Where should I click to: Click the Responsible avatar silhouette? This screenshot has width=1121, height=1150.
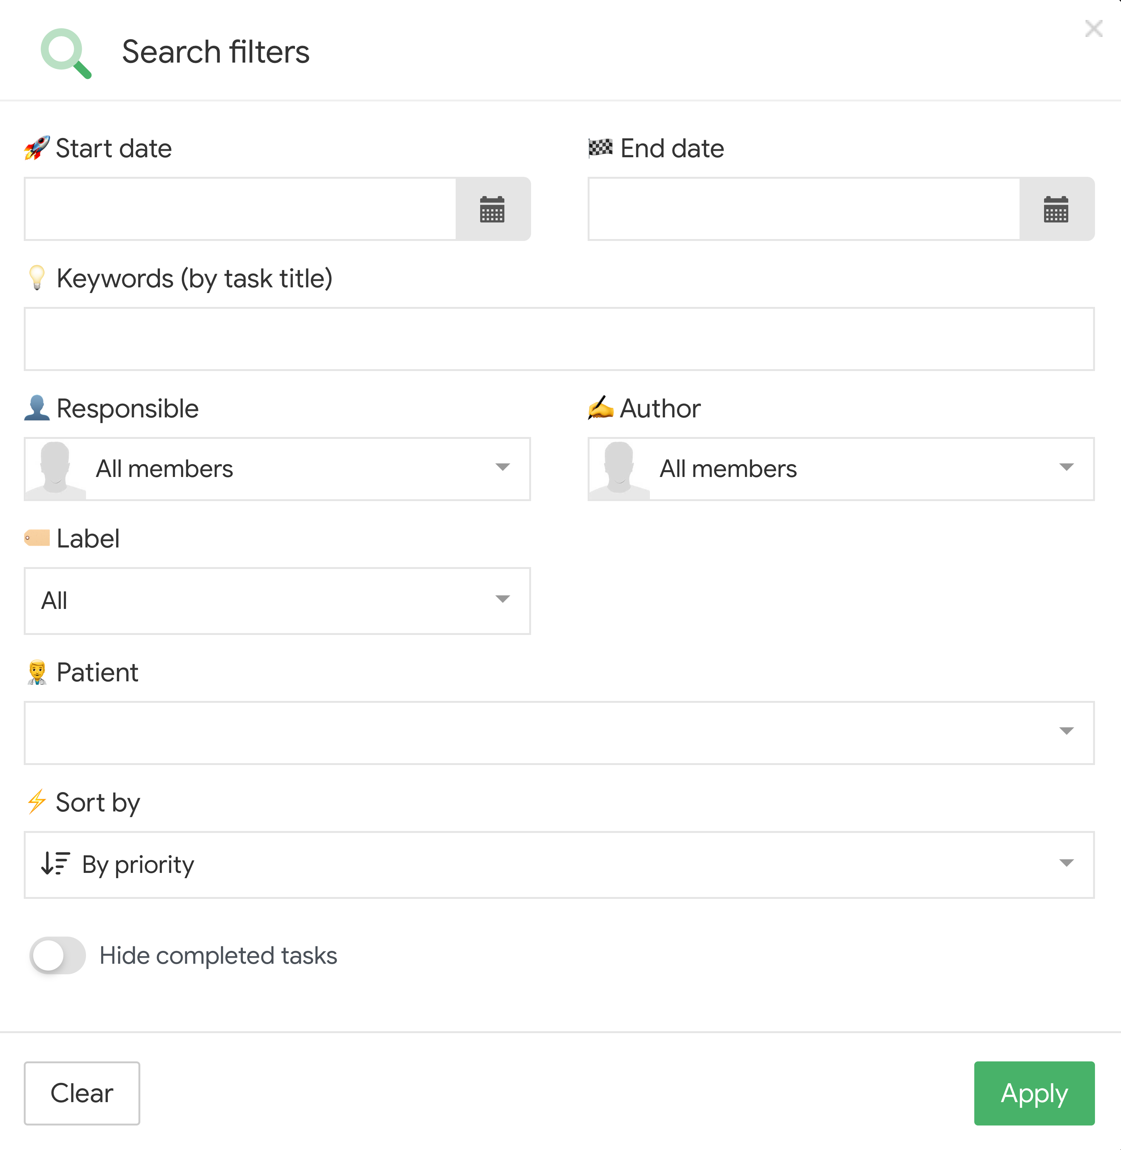[55, 469]
